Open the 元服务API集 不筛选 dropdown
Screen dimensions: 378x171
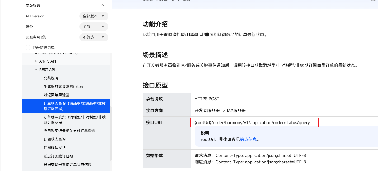tap(94, 37)
